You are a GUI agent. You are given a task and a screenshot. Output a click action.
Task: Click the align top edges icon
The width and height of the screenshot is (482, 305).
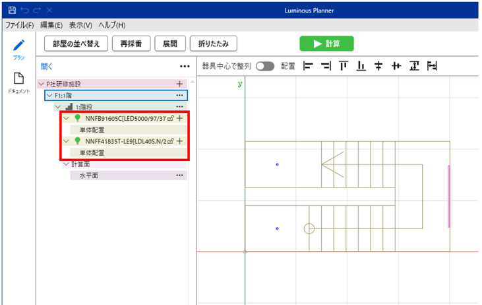pos(343,66)
